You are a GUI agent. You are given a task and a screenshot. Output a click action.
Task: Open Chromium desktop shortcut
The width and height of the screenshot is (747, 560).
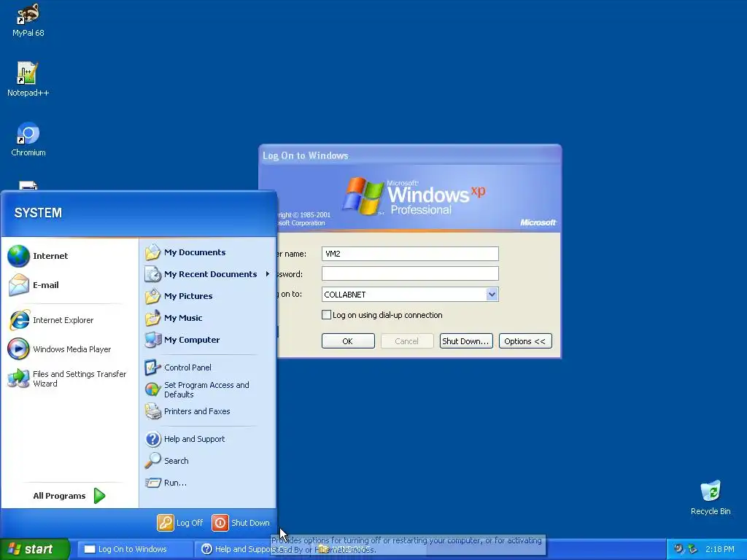coord(28,139)
